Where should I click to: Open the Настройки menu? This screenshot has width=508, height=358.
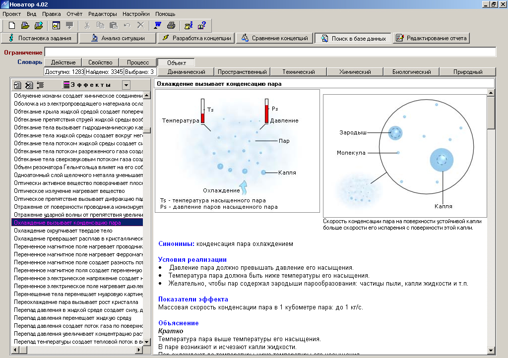(136, 14)
